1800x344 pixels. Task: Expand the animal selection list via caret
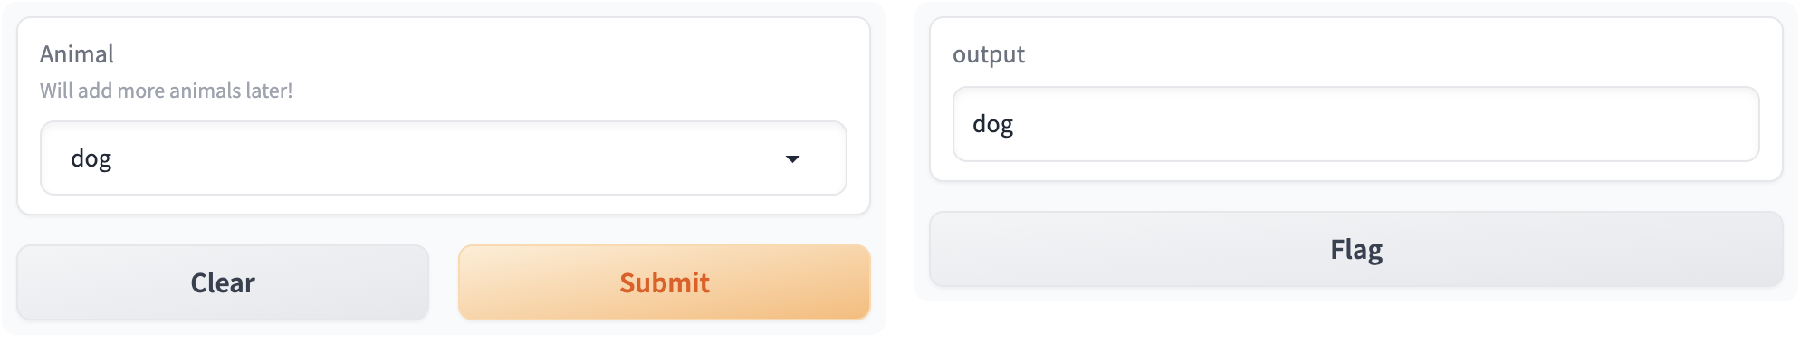[x=792, y=159]
